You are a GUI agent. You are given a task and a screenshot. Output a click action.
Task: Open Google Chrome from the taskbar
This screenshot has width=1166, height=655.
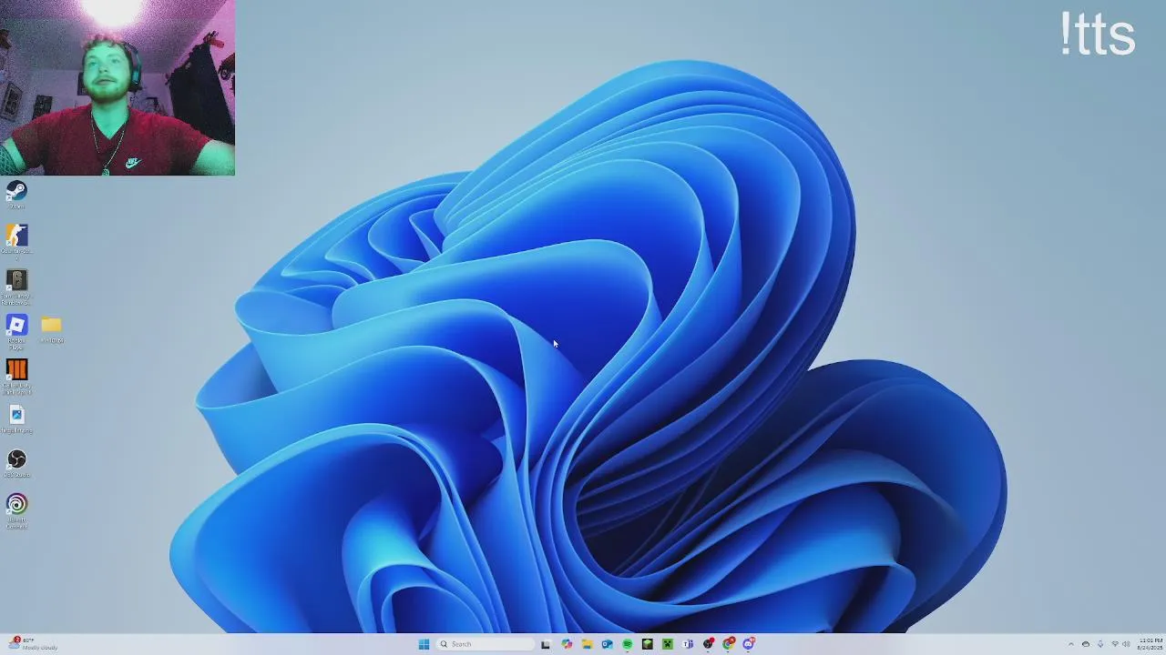click(729, 644)
